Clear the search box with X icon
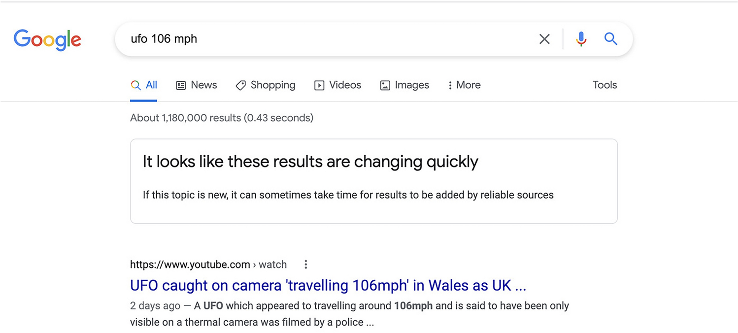The width and height of the screenshot is (738, 333). [x=544, y=39]
